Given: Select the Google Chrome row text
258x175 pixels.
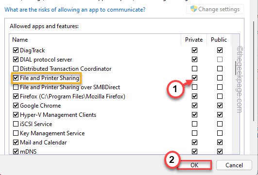Looking at the screenshot, I should [40, 106].
